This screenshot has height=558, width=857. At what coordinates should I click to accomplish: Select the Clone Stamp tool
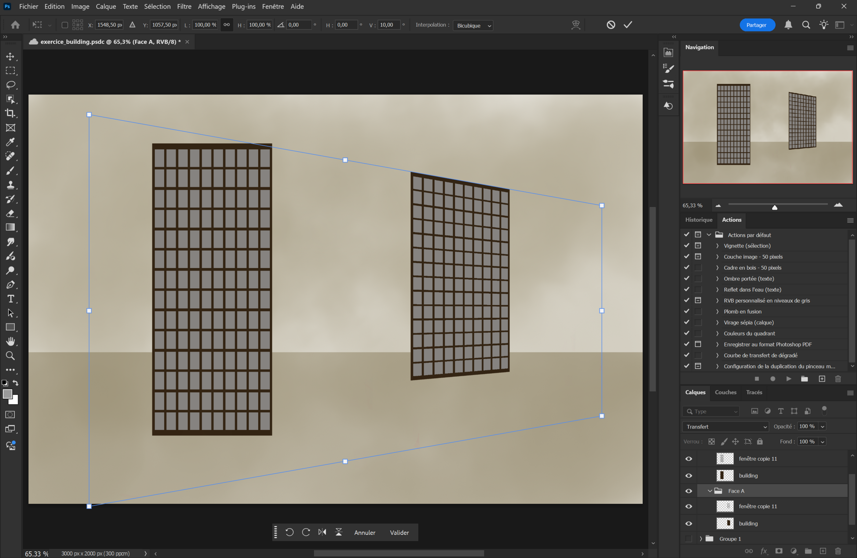coord(10,185)
